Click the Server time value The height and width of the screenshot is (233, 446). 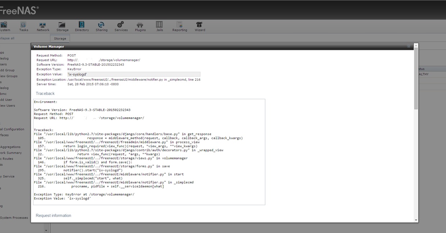pos(93,84)
